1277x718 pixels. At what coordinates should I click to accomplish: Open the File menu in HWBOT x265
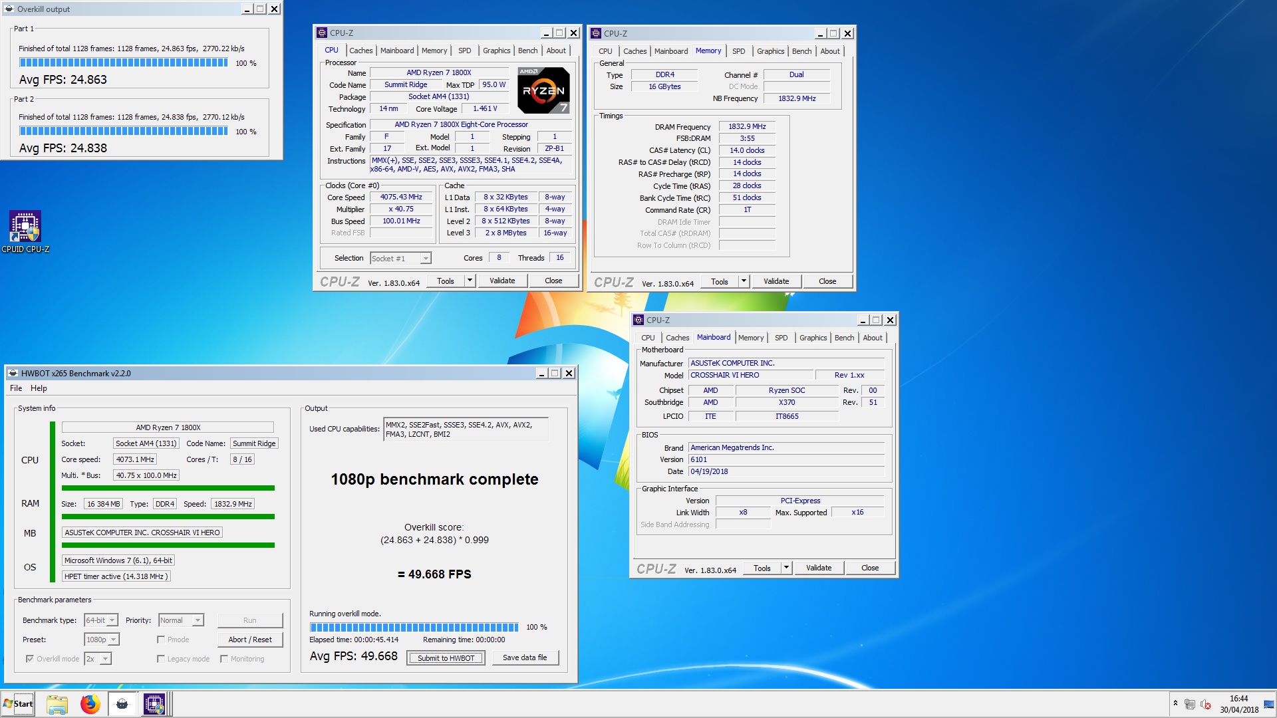pos(16,388)
